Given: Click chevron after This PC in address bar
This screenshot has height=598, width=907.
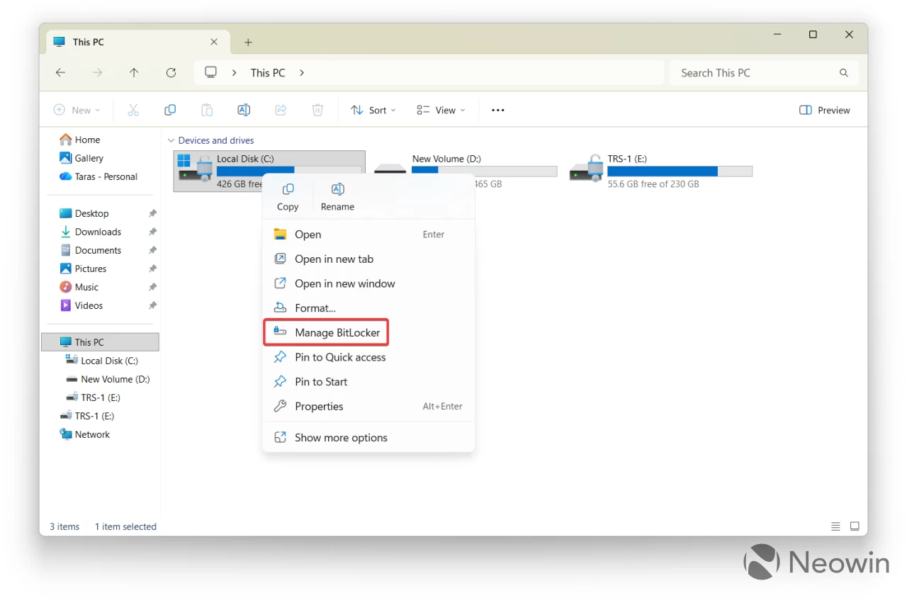Looking at the screenshot, I should pyautogui.click(x=302, y=73).
